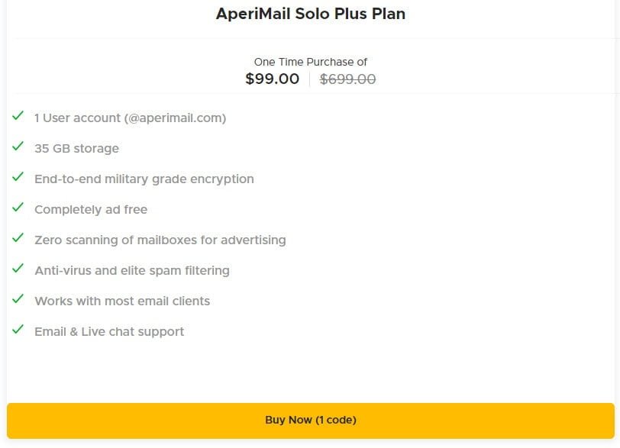Click the checkmark next to 35 GB storage
The height and width of the screenshot is (448, 620).
17,148
